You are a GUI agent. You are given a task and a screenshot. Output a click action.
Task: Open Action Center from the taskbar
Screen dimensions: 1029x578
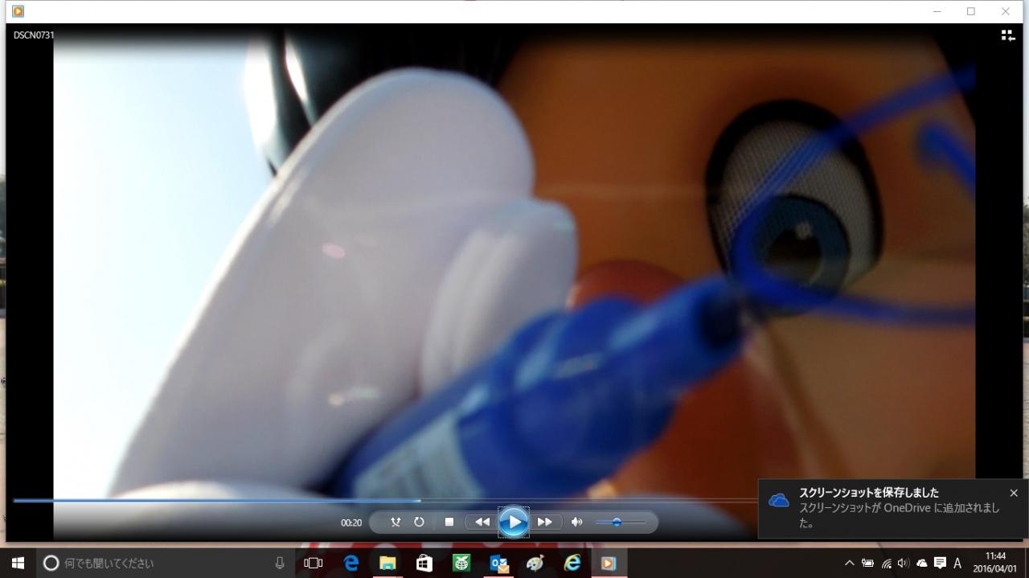(x=939, y=564)
